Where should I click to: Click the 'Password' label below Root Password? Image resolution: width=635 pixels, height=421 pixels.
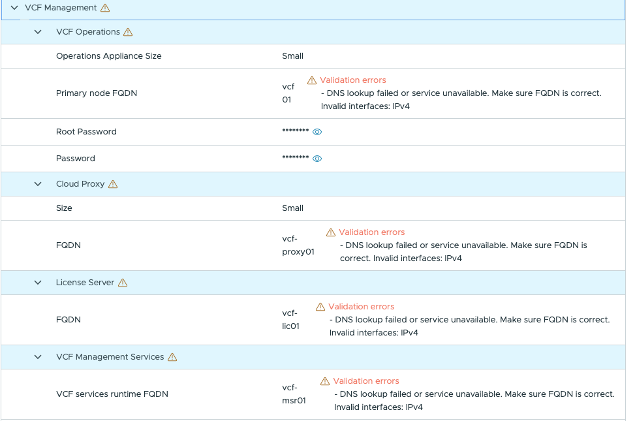click(75, 159)
